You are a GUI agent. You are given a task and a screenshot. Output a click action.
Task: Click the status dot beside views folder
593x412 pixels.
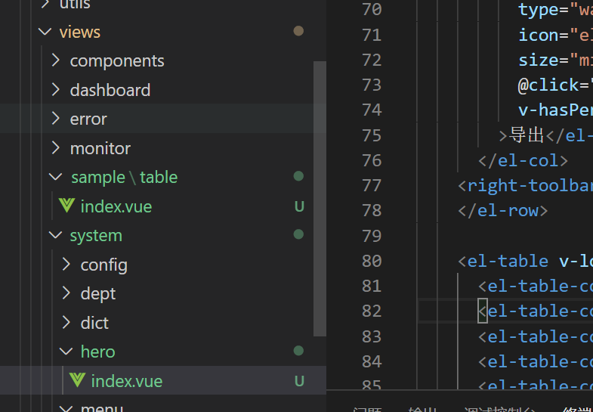pos(298,31)
